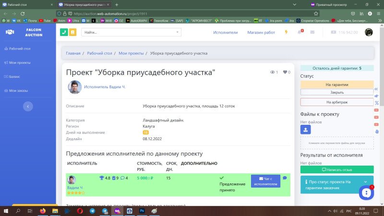Screen dimensions: 384x216
Task: Open Мои заказы in sidebar
Action: pyautogui.click(x=16, y=90)
